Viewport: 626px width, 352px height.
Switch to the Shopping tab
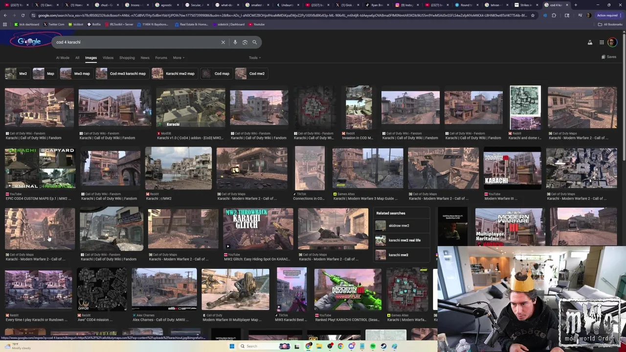127,58
